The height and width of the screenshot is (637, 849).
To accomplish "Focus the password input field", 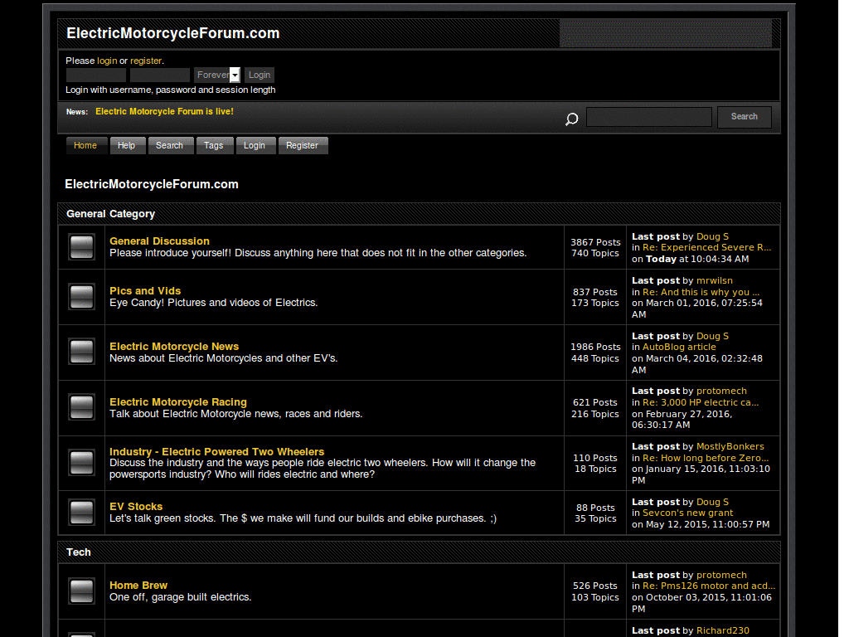I will point(160,75).
